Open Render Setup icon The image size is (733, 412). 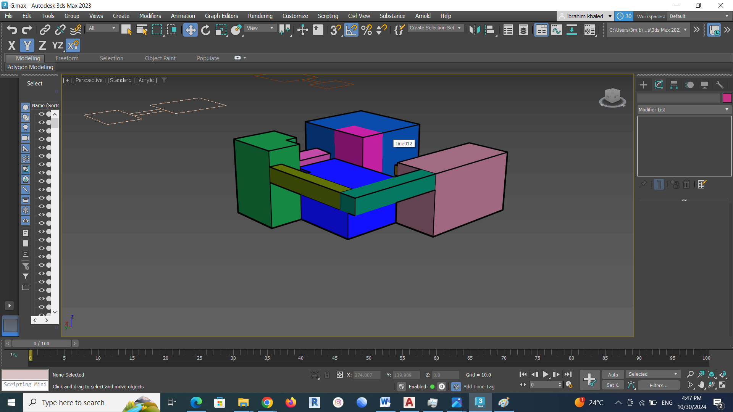pyautogui.click(x=590, y=30)
